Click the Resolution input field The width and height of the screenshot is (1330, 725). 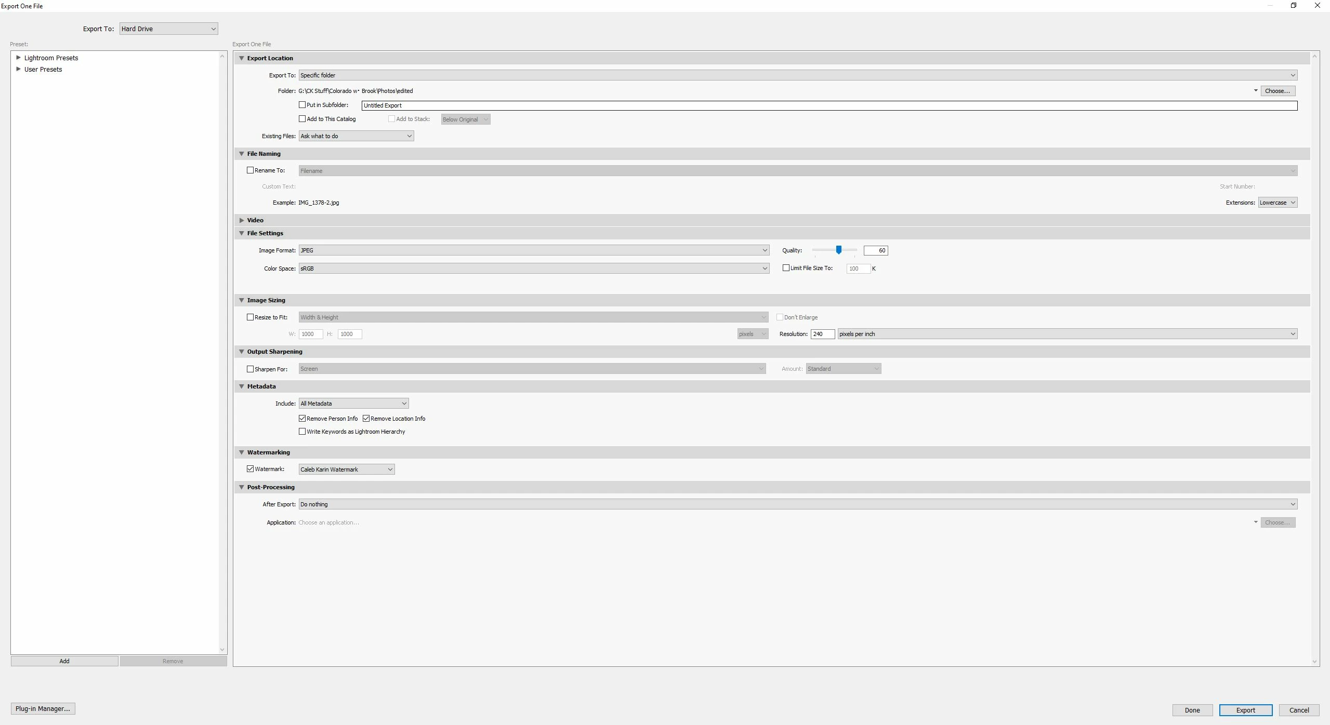(822, 334)
